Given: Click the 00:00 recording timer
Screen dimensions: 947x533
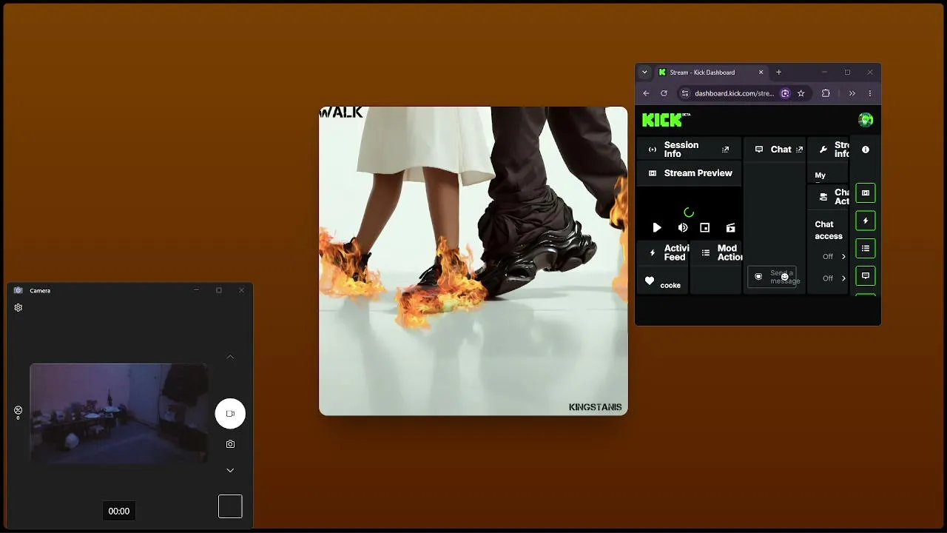Looking at the screenshot, I should point(119,511).
